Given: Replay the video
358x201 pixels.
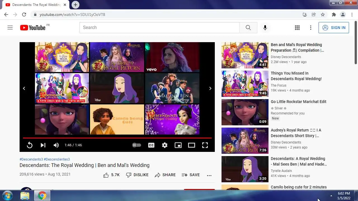Looking at the screenshot, I should click(29, 145).
